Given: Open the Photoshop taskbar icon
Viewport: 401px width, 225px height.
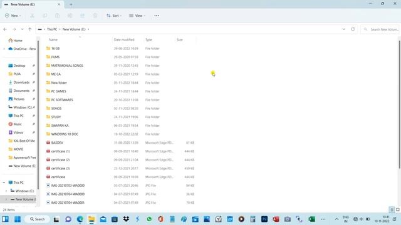Looking at the screenshot, I should coord(264,219).
